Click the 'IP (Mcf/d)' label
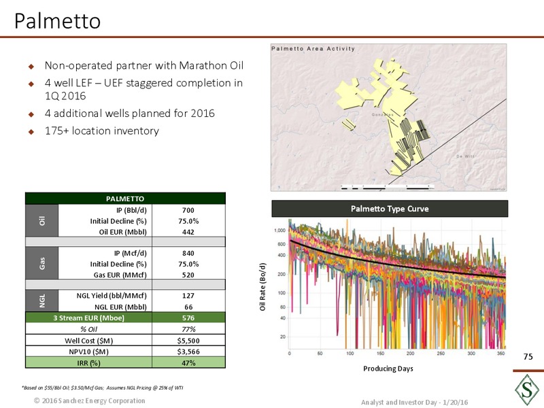This screenshot has width=544, height=408. click(131, 253)
